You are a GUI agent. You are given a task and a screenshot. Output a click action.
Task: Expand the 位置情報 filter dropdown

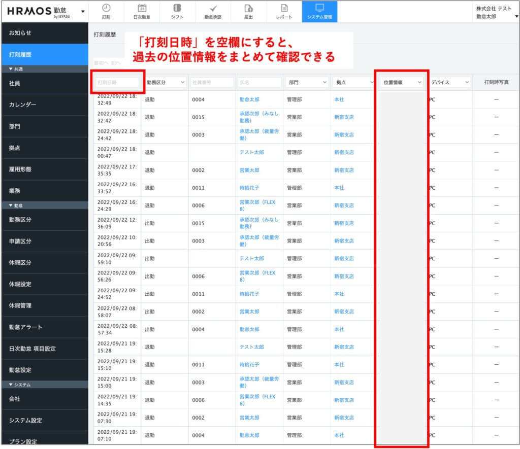pyautogui.click(x=402, y=82)
